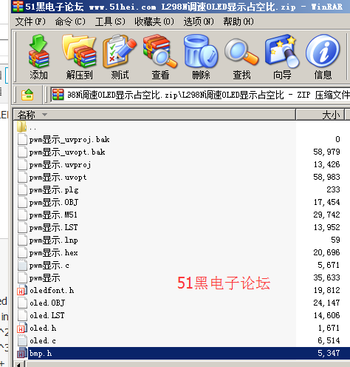
Task: Select the file pwm显示.OBJ
Action: pos(54,202)
